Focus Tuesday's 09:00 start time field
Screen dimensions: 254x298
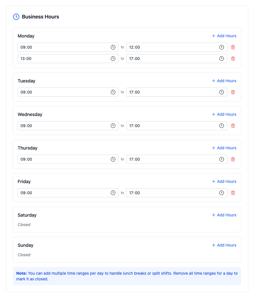tap(68, 92)
